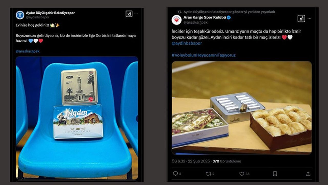Open Aydın Büyükşehir Belediyespor profile avatar
The image size is (328, 185).
[20, 15]
